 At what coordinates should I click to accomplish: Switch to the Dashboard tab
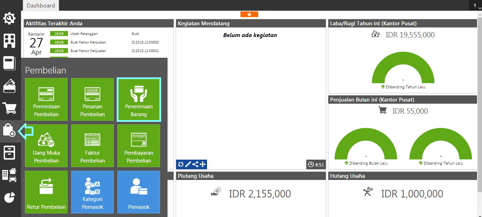[41, 5]
